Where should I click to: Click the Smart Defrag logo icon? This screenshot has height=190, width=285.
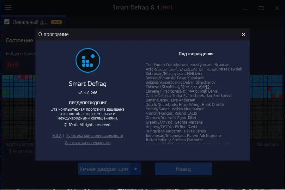88,60
